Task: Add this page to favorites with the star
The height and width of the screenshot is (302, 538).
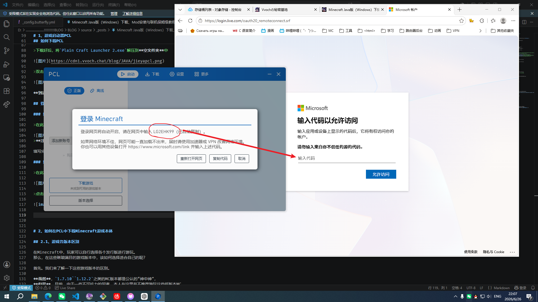Action: (x=462, y=21)
